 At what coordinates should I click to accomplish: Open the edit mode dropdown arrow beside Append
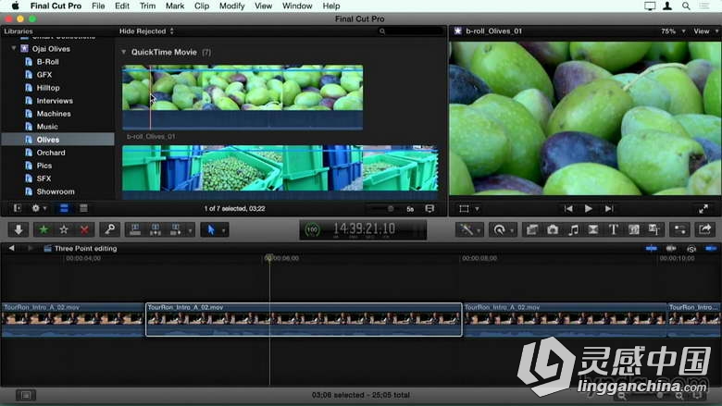point(190,230)
